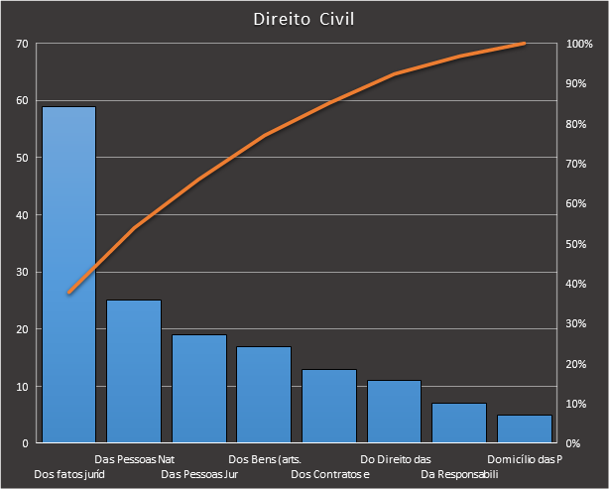Select the 'Do Direito das' bar

[x=394, y=412]
